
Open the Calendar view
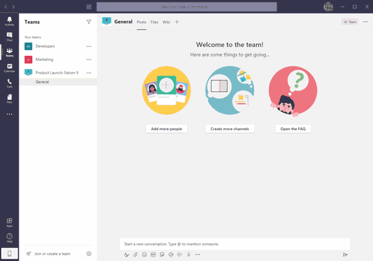(9, 68)
